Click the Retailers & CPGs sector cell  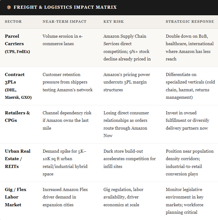tap(18, 117)
